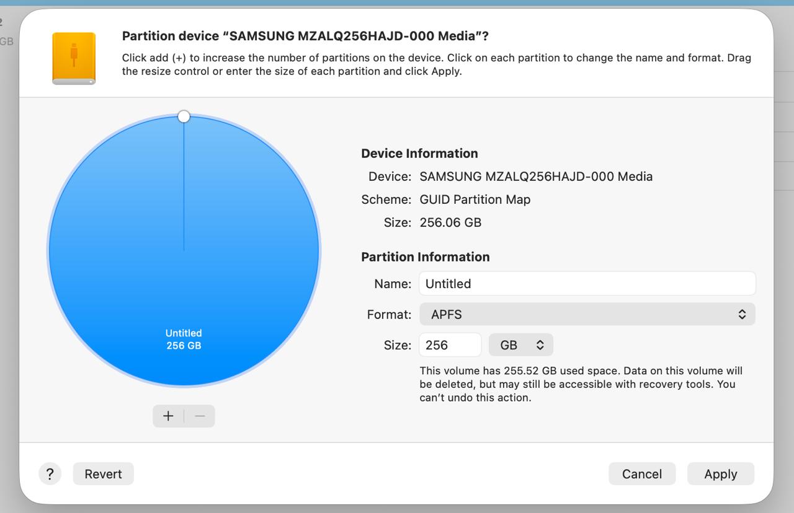Click the Size field showing 256

[450, 345]
